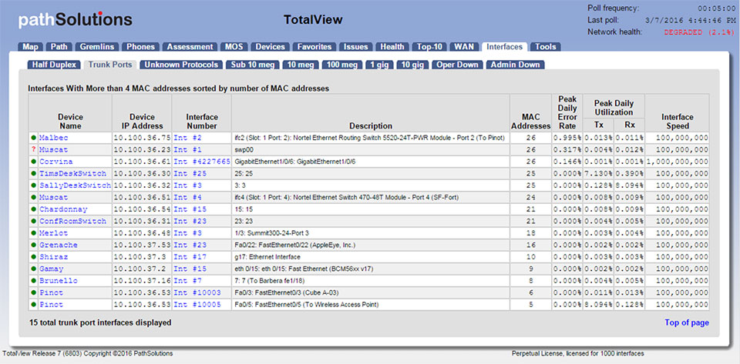Image resolution: width=740 pixels, height=364 pixels.
Task: Open the Favorites tab
Action: [x=314, y=47]
